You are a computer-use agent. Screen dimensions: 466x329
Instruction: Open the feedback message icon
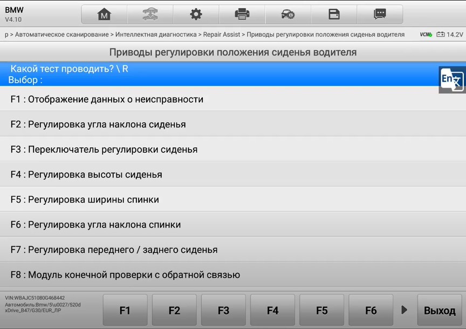pos(380,14)
